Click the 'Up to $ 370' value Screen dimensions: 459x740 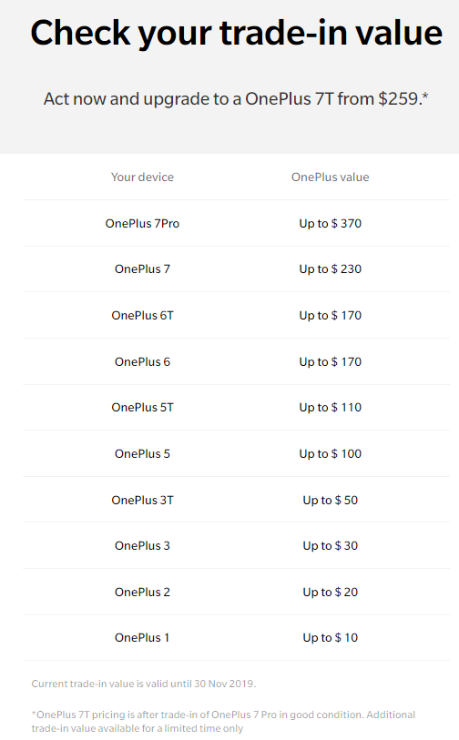point(330,223)
